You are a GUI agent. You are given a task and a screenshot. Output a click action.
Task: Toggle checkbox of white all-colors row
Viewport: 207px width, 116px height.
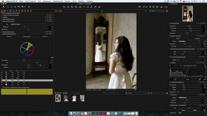tap(2, 84)
